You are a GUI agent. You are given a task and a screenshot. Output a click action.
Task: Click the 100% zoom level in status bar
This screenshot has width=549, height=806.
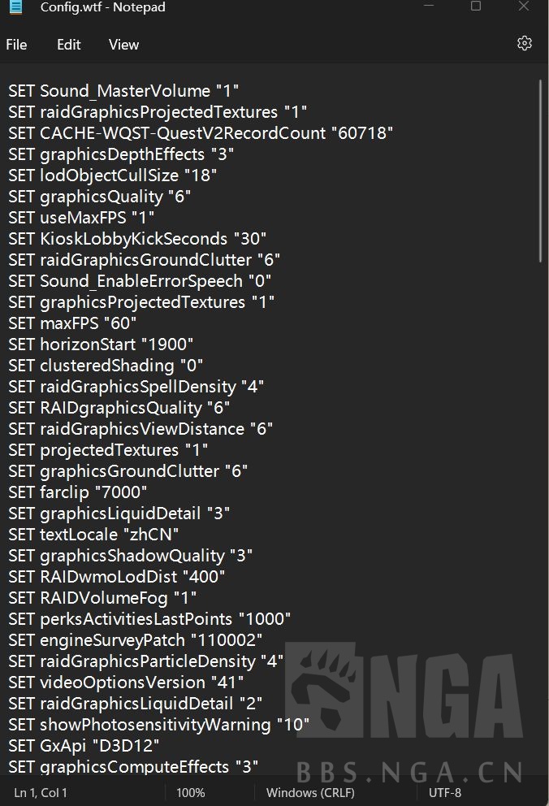coord(190,792)
